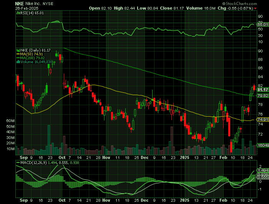Image resolution: width=269 pixels, height=204 pixels.
Task: Click the Nov label on lower date axis
Action: pos(106,201)
